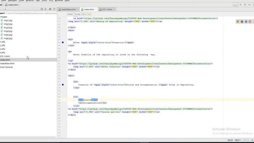
Task: Hide the Project tool window icon
Action: (x=55, y=9)
